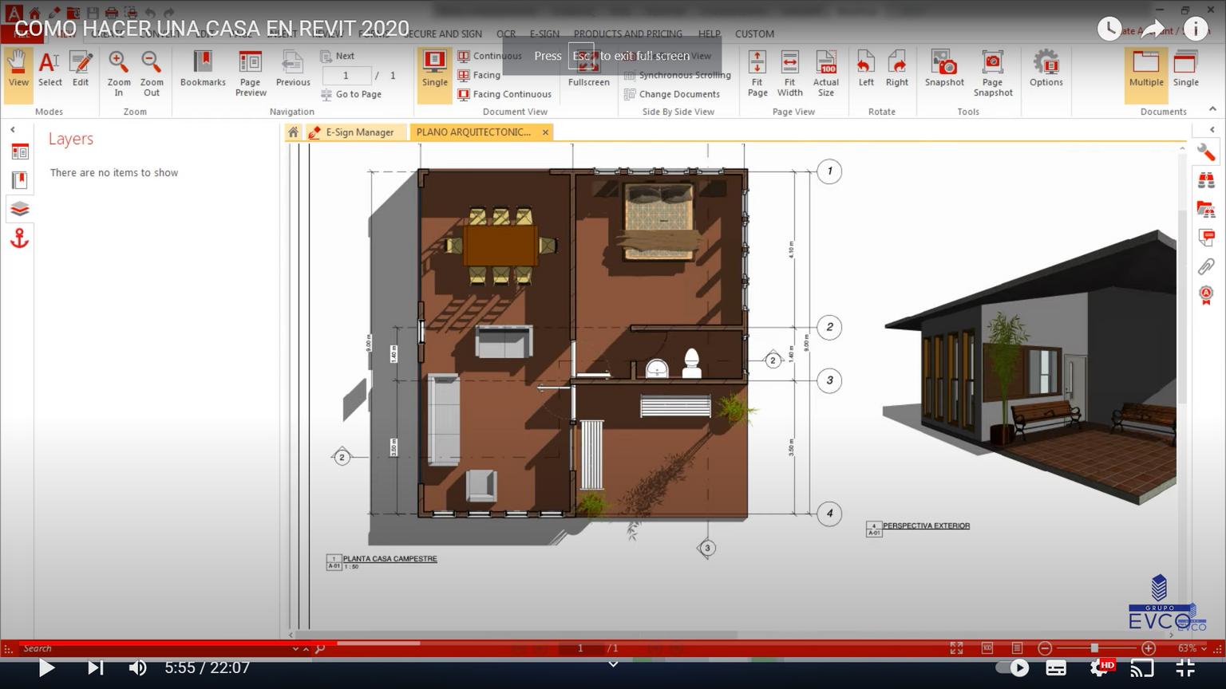Open the CUSTOM ribbon tab
The width and height of the screenshot is (1226, 689).
coord(754,34)
